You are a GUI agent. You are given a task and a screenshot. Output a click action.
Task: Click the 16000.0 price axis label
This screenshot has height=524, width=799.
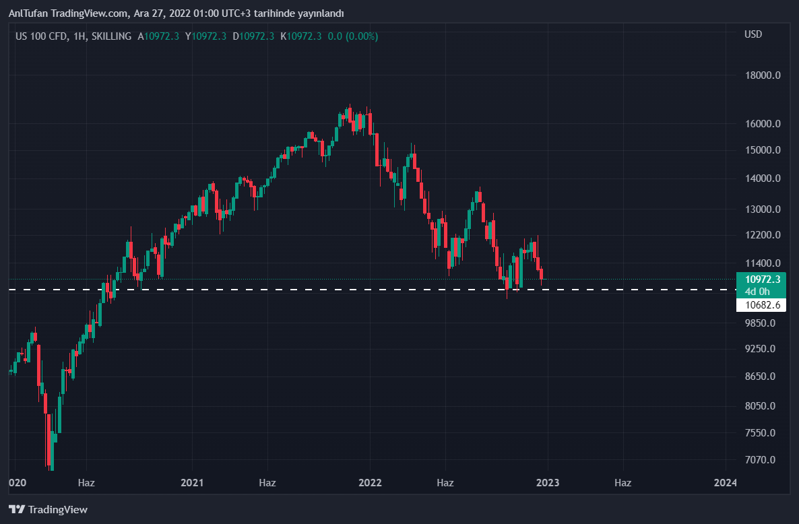click(762, 124)
